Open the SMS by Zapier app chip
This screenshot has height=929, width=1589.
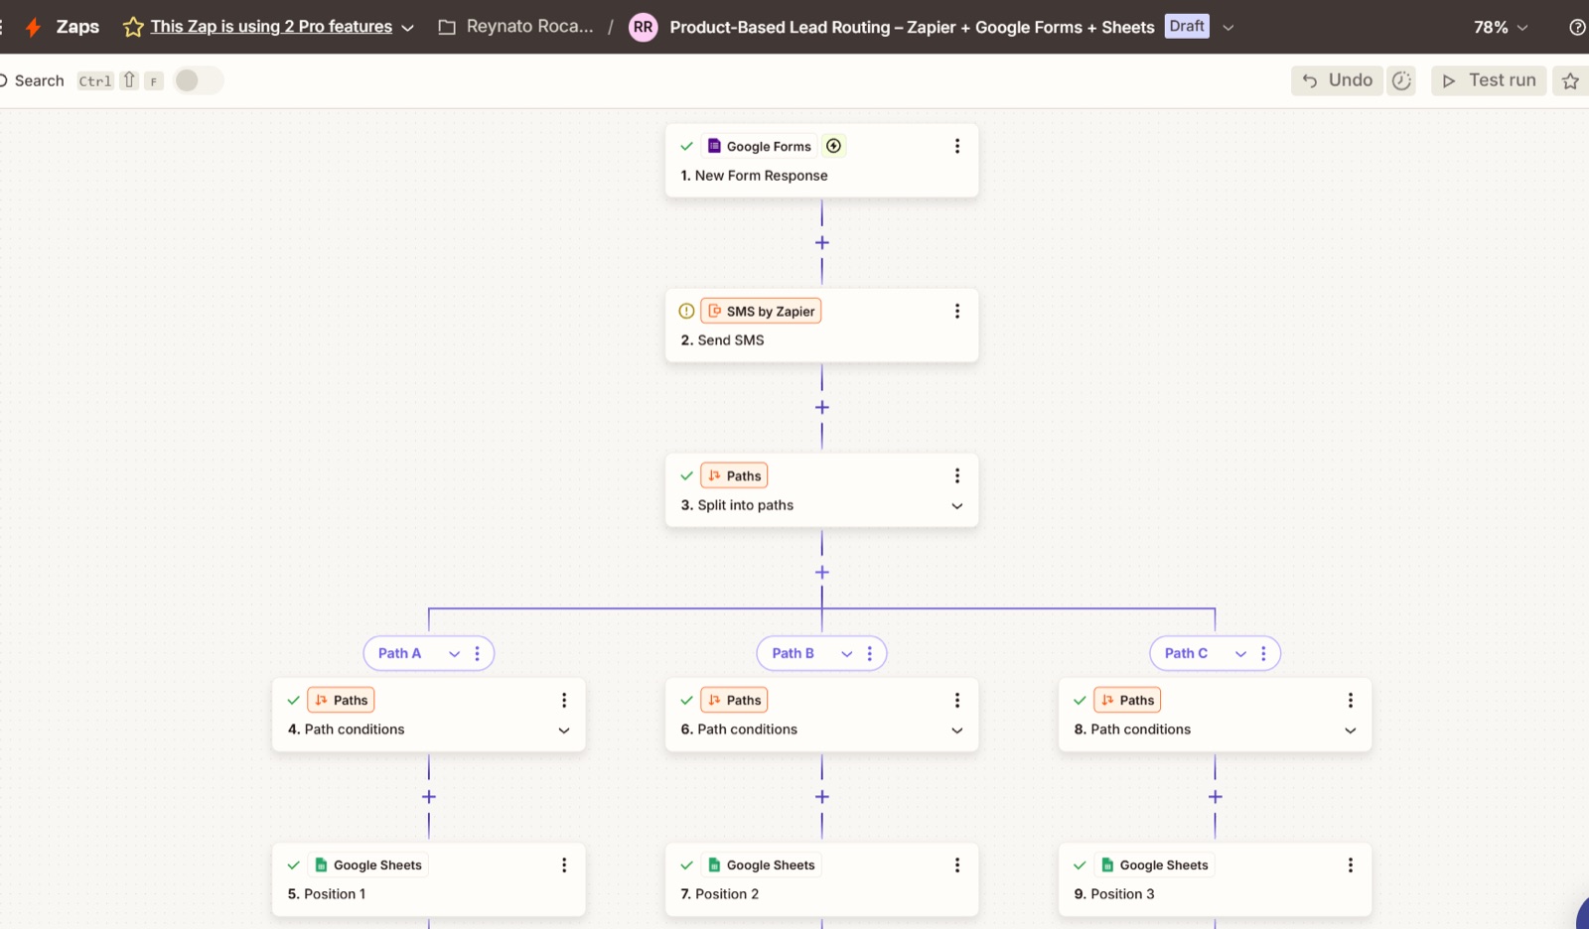point(761,311)
